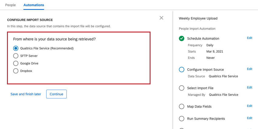This screenshot has width=258, height=129.
Task: Edit the Configure Import Source step
Action: (x=250, y=69)
